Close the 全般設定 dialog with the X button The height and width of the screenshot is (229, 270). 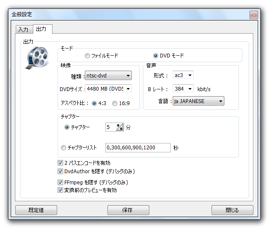click(254, 15)
